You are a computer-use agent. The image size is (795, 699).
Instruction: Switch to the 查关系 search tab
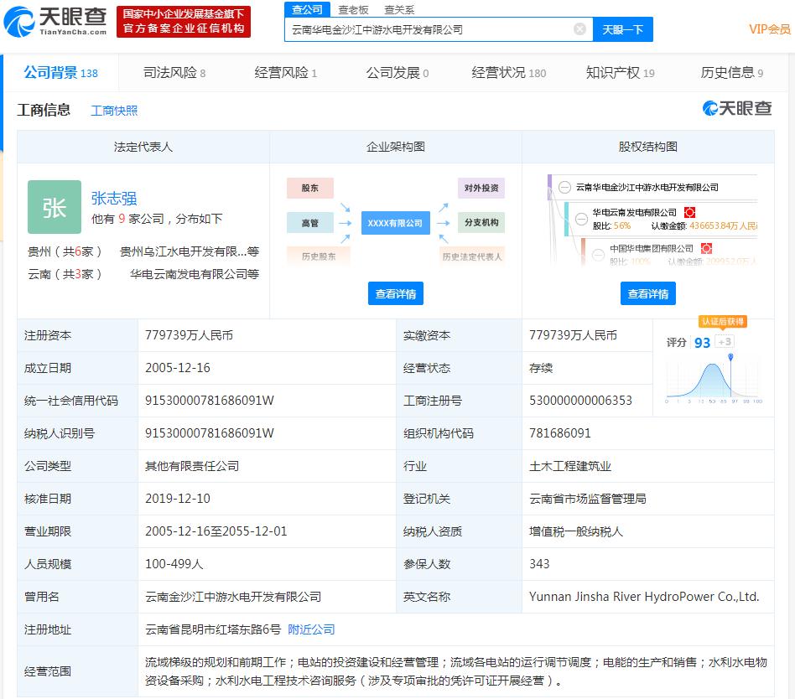point(399,9)
